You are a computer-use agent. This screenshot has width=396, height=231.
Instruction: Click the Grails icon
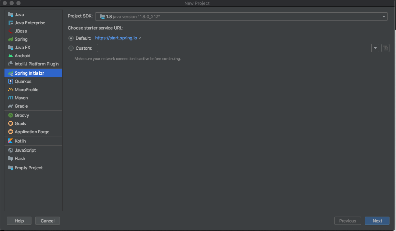tap(11, 123)
